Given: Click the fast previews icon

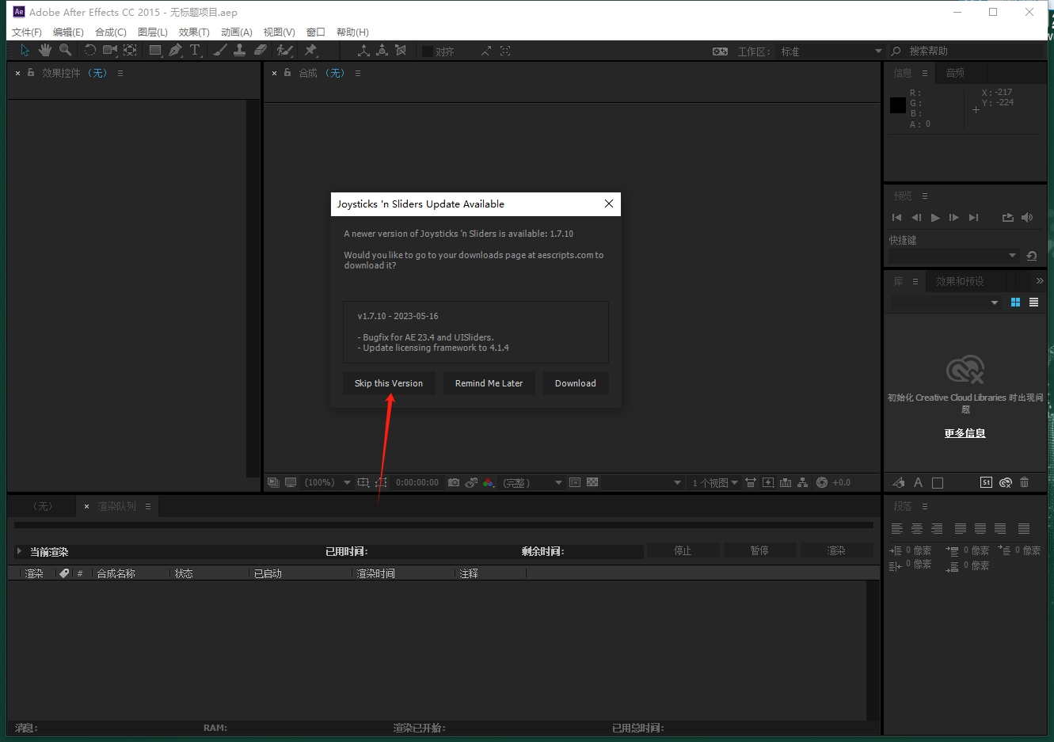Looking at the screenshot, I should [768, 482].
